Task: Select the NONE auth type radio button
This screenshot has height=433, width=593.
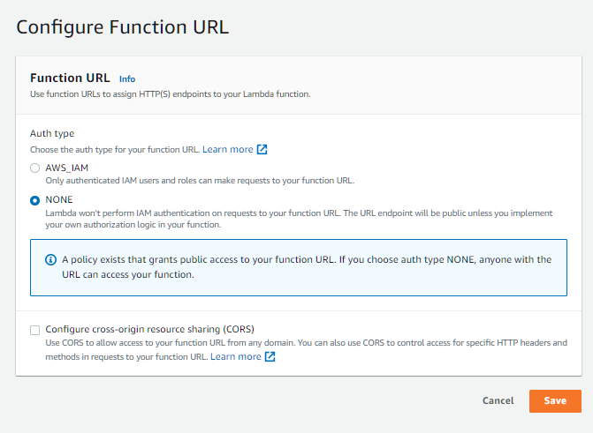Action: coord(35,200)
